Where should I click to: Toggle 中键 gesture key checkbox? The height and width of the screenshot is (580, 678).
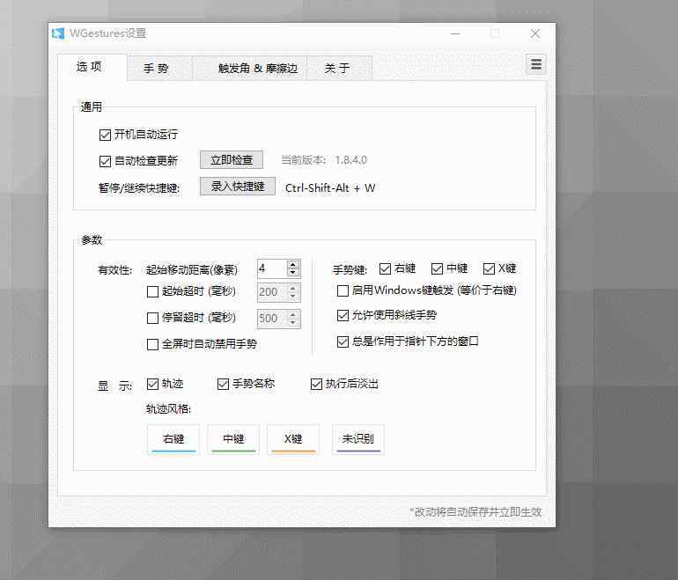[x=437, y=268]
